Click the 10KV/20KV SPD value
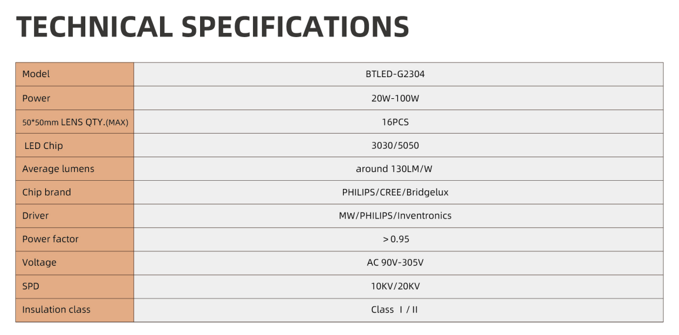The width and height of the screenshot is (679, 335). 395,286
